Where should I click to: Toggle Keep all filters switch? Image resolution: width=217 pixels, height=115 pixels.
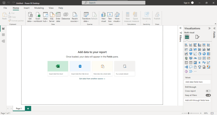[208, 95]
